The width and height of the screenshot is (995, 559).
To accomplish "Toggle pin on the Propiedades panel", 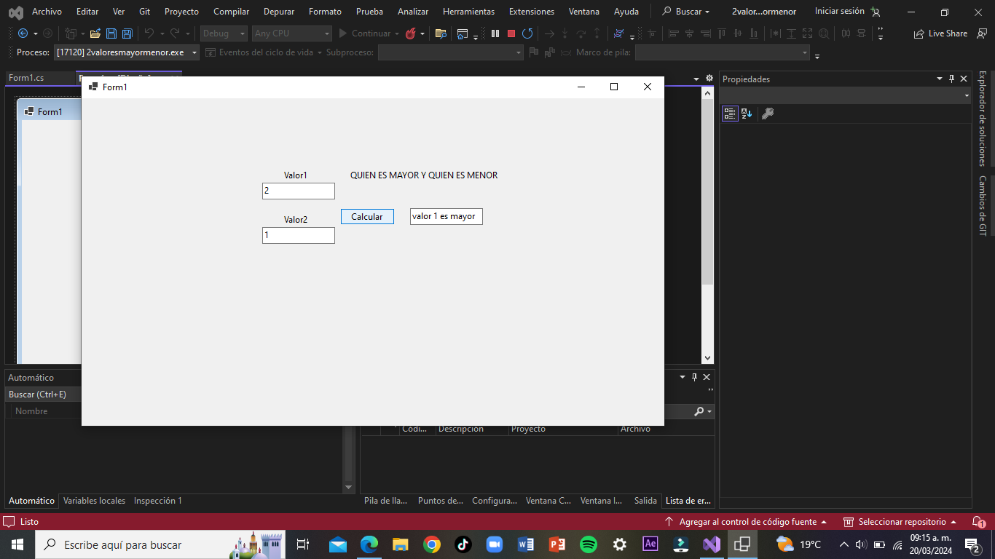I will point(951,79).
